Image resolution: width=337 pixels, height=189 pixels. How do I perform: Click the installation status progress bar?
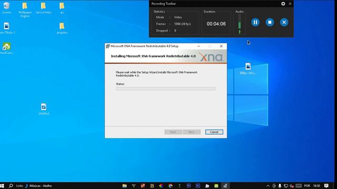coord(165,89)
